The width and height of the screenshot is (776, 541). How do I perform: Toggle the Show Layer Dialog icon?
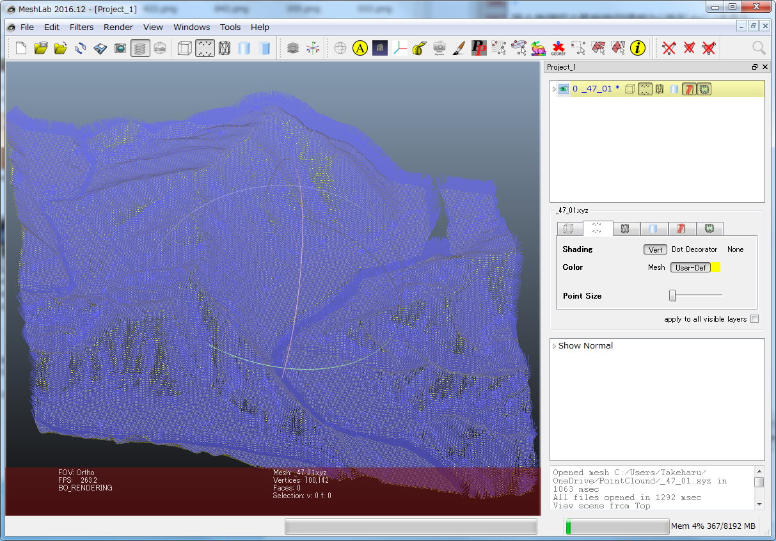(x=140, y=48)
